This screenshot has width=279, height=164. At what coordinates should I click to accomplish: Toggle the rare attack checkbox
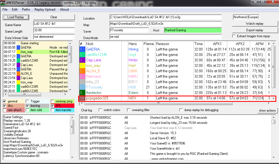click(x=5, y=110)
